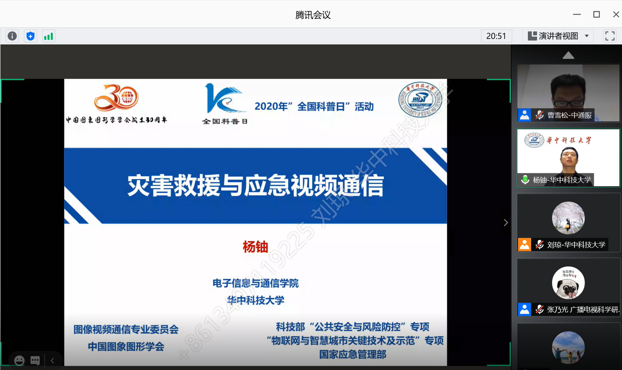622x370 pixels.
Task: Click the 刘琼-华中科技大学 name label
Action: 576,245
